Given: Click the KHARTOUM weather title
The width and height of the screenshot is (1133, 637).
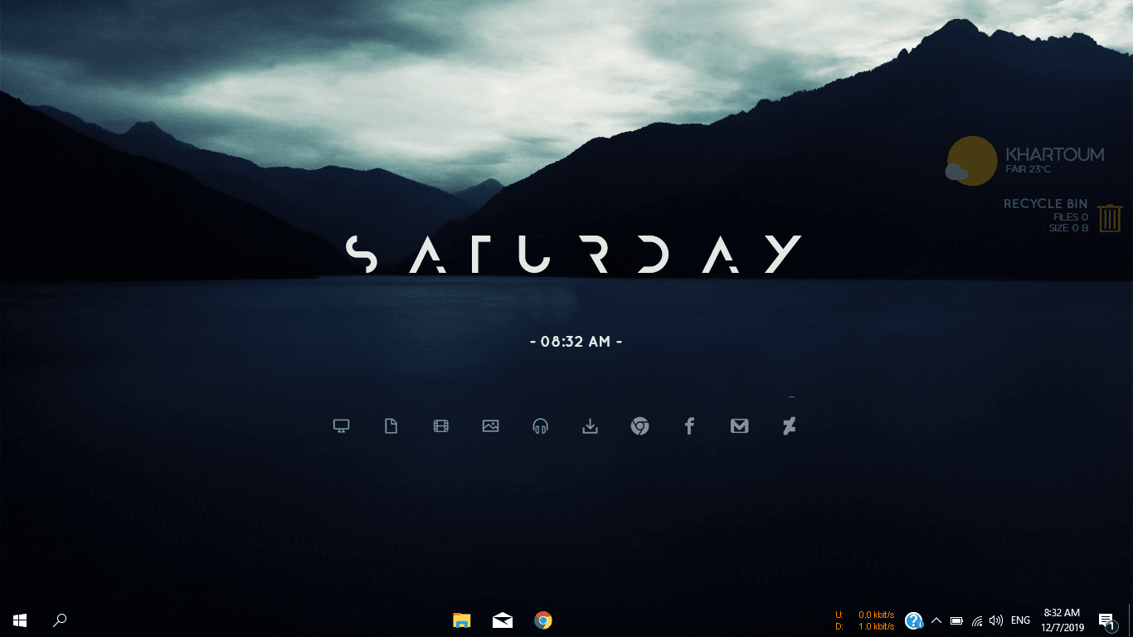Looking at the screenshot, I should coord(1054,154).
